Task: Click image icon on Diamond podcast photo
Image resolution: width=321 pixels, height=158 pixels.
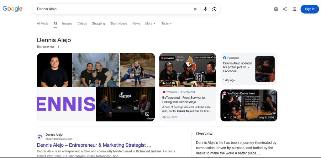Action: coord(147,114)
